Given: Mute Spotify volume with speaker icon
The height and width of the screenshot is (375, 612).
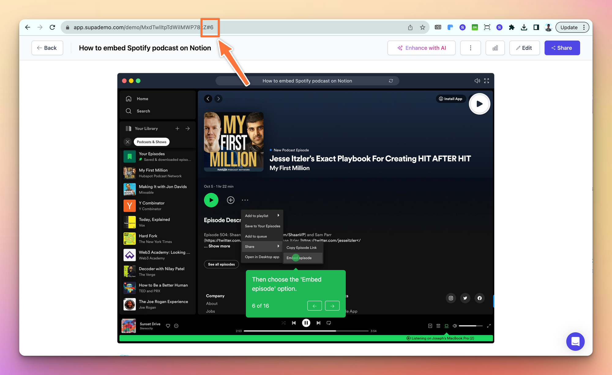Looking at the screenshot, I should (x=455, y=326).
